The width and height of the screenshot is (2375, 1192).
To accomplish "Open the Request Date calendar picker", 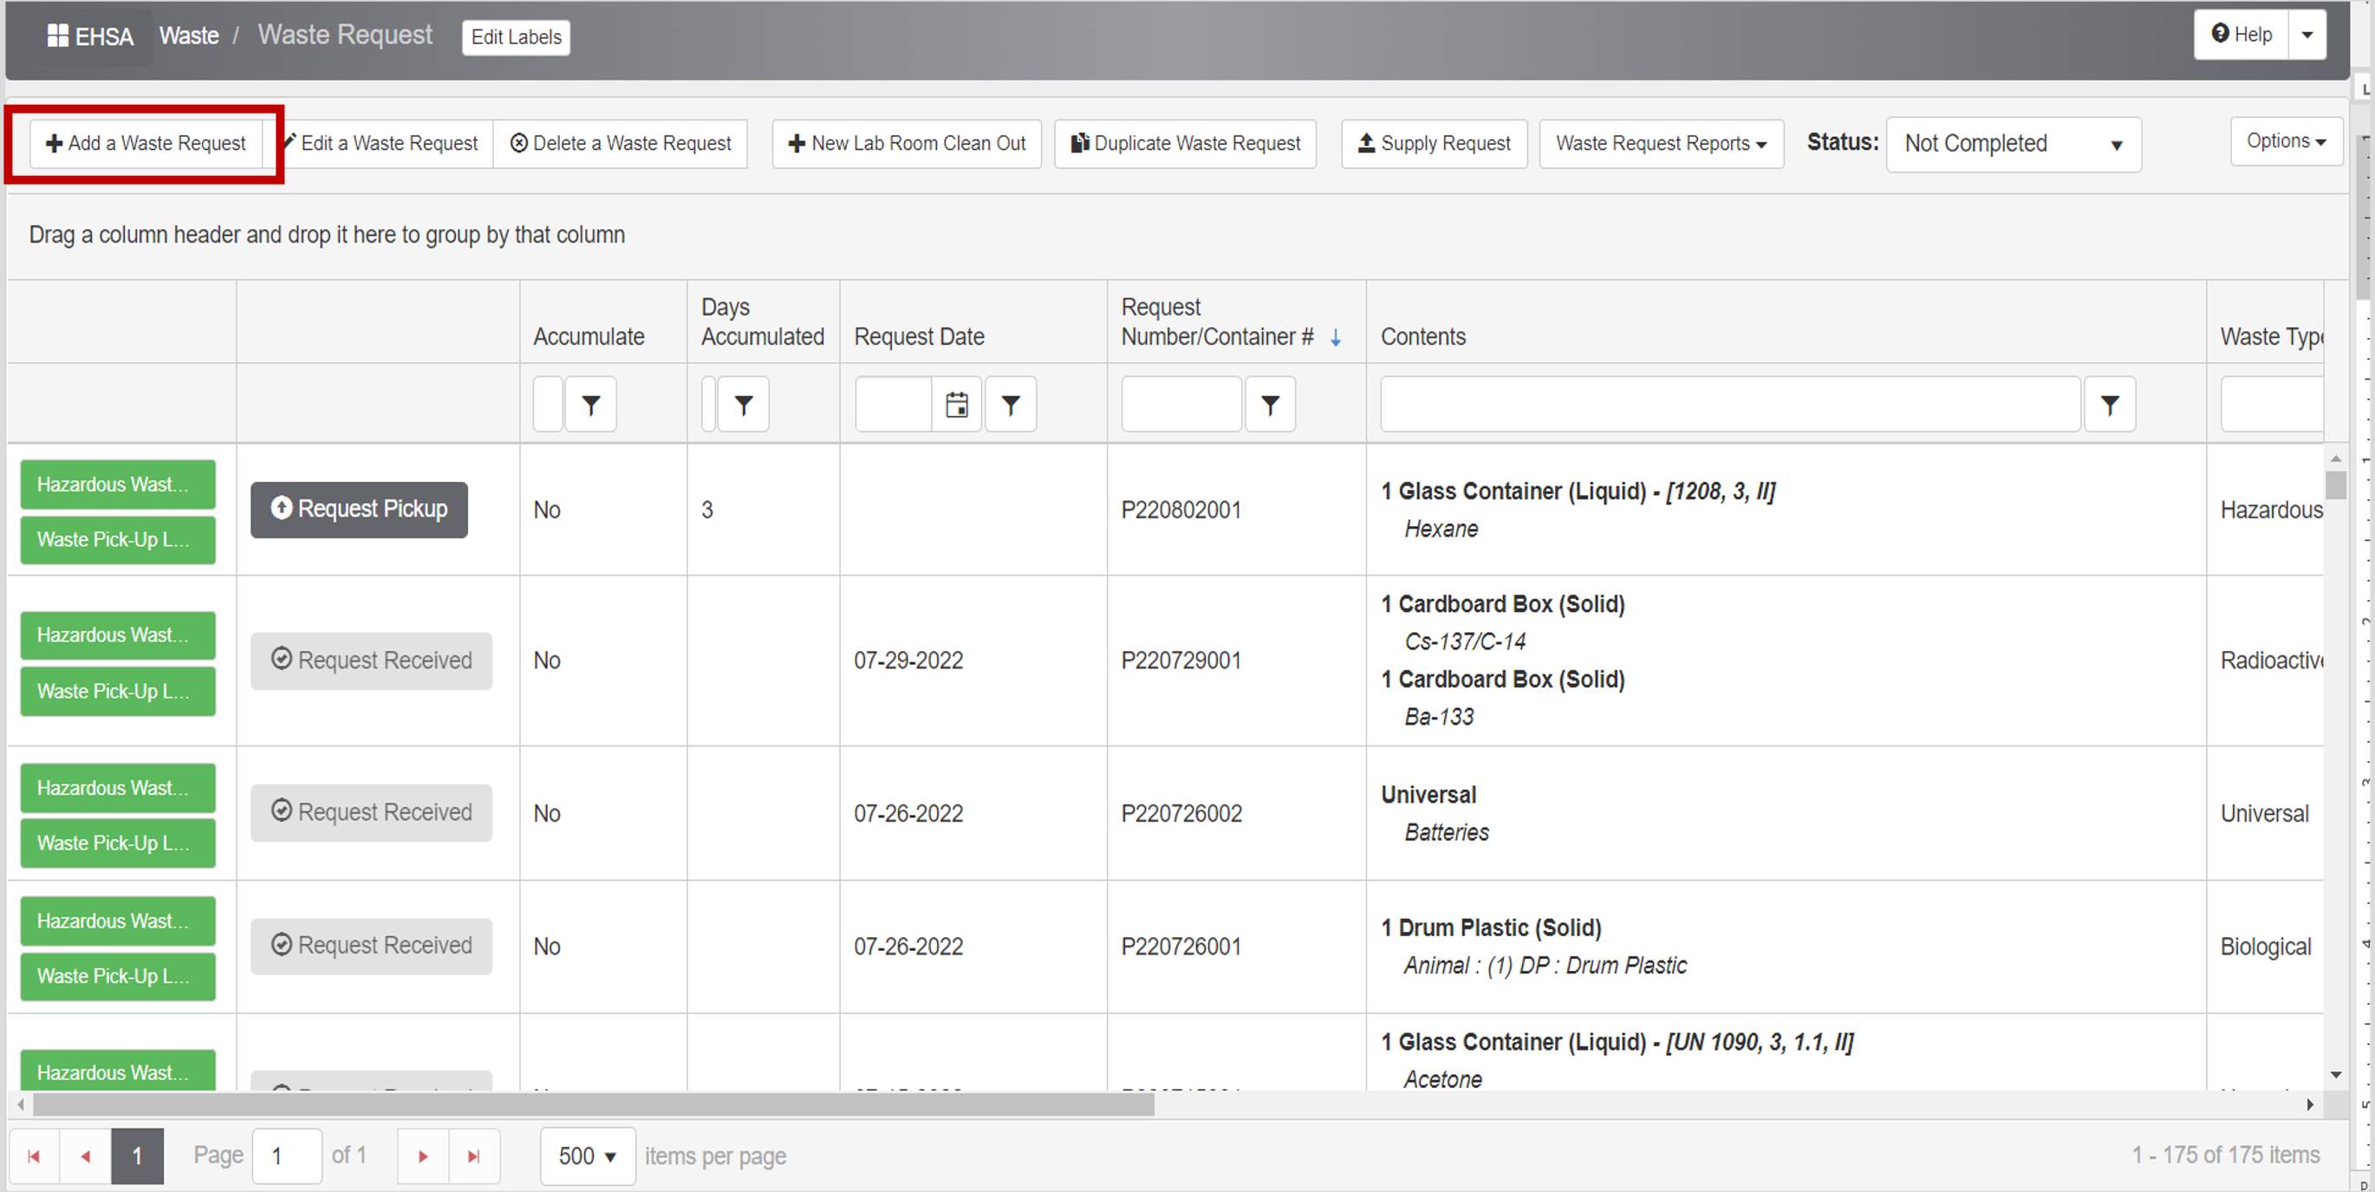I will (956, 404).
